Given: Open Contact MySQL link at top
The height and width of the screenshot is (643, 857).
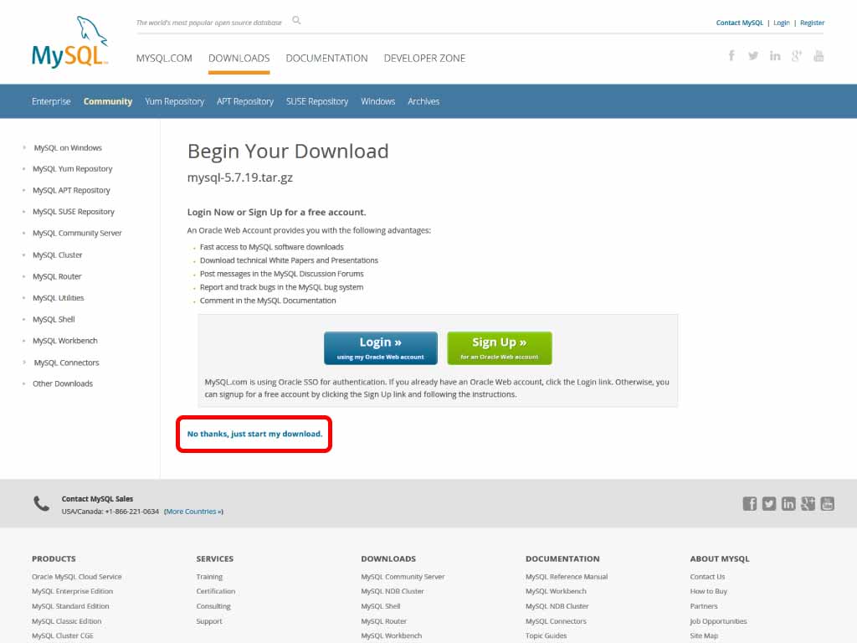Looking at the screenshot, I should (740, 23).
